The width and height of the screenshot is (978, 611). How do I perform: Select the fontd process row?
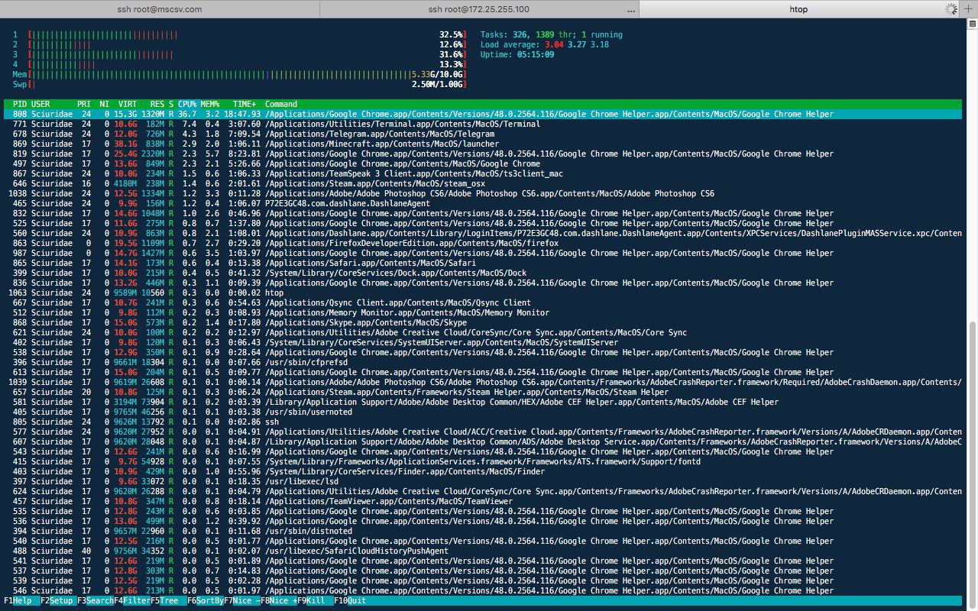point(483,462)
